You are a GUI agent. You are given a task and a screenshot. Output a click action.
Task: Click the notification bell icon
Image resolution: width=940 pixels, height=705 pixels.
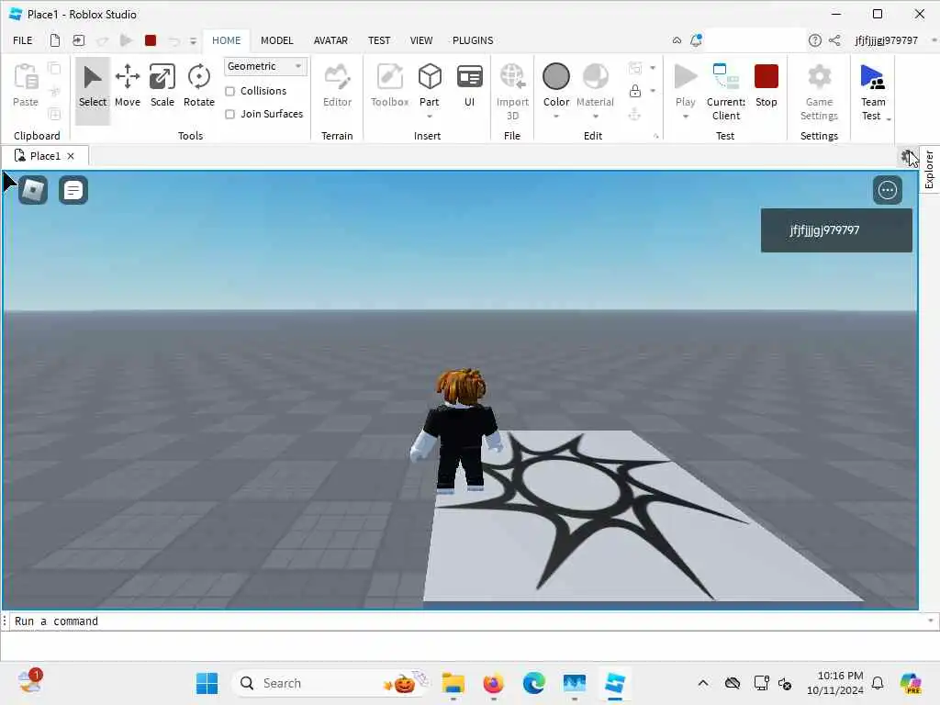[696, 40]
